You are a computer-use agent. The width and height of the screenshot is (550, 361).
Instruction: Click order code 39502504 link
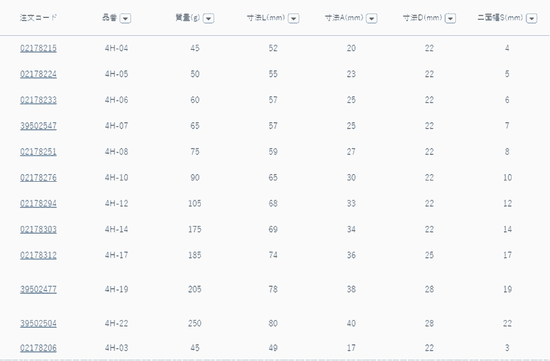38,324
